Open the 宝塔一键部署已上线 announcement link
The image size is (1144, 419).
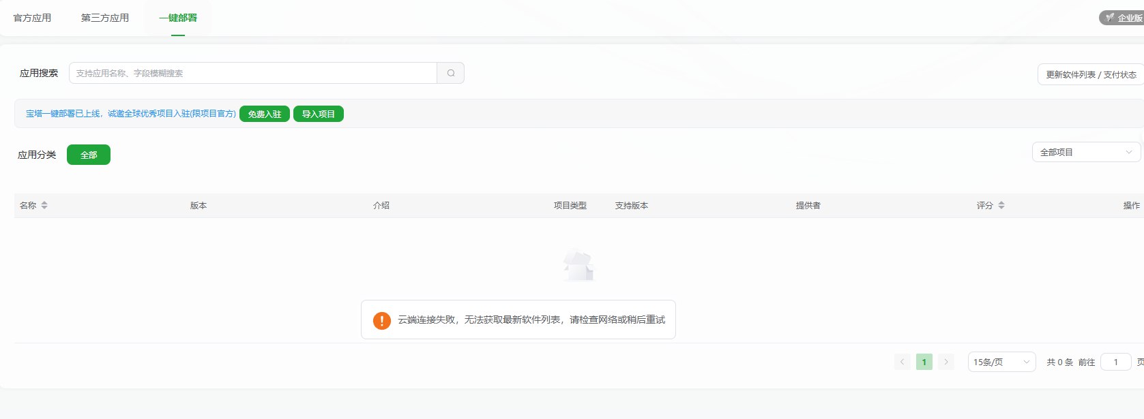[130, 114]
